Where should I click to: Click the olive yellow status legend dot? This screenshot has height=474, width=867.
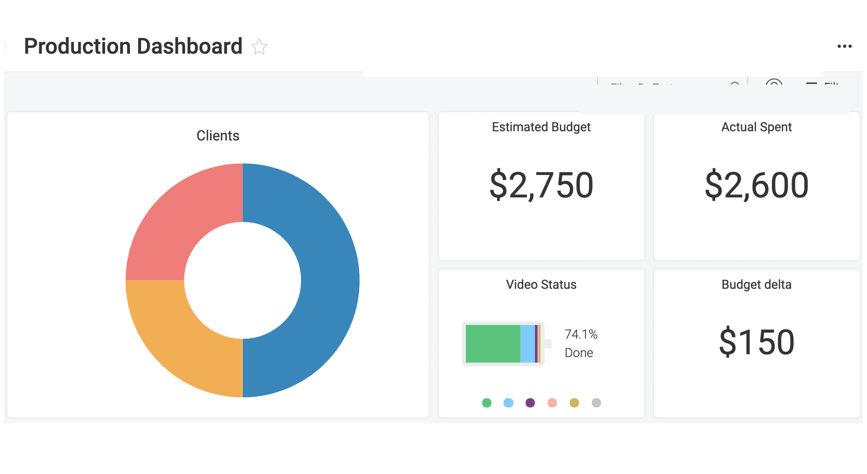(x=574, y=403)
